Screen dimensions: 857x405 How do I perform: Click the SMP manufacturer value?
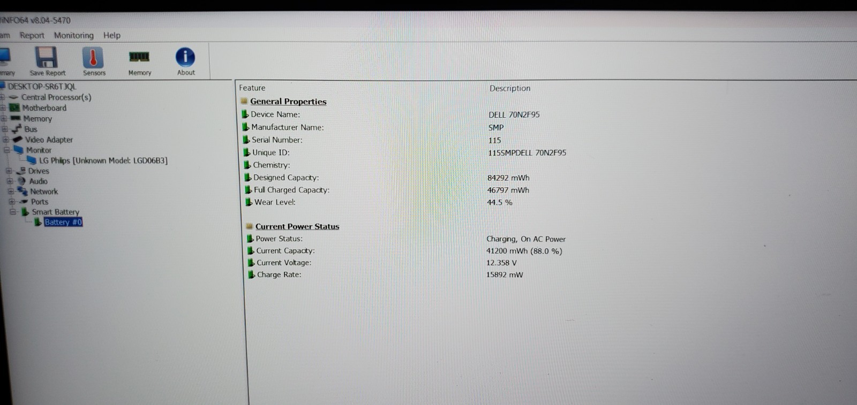(x=496, y=127)
